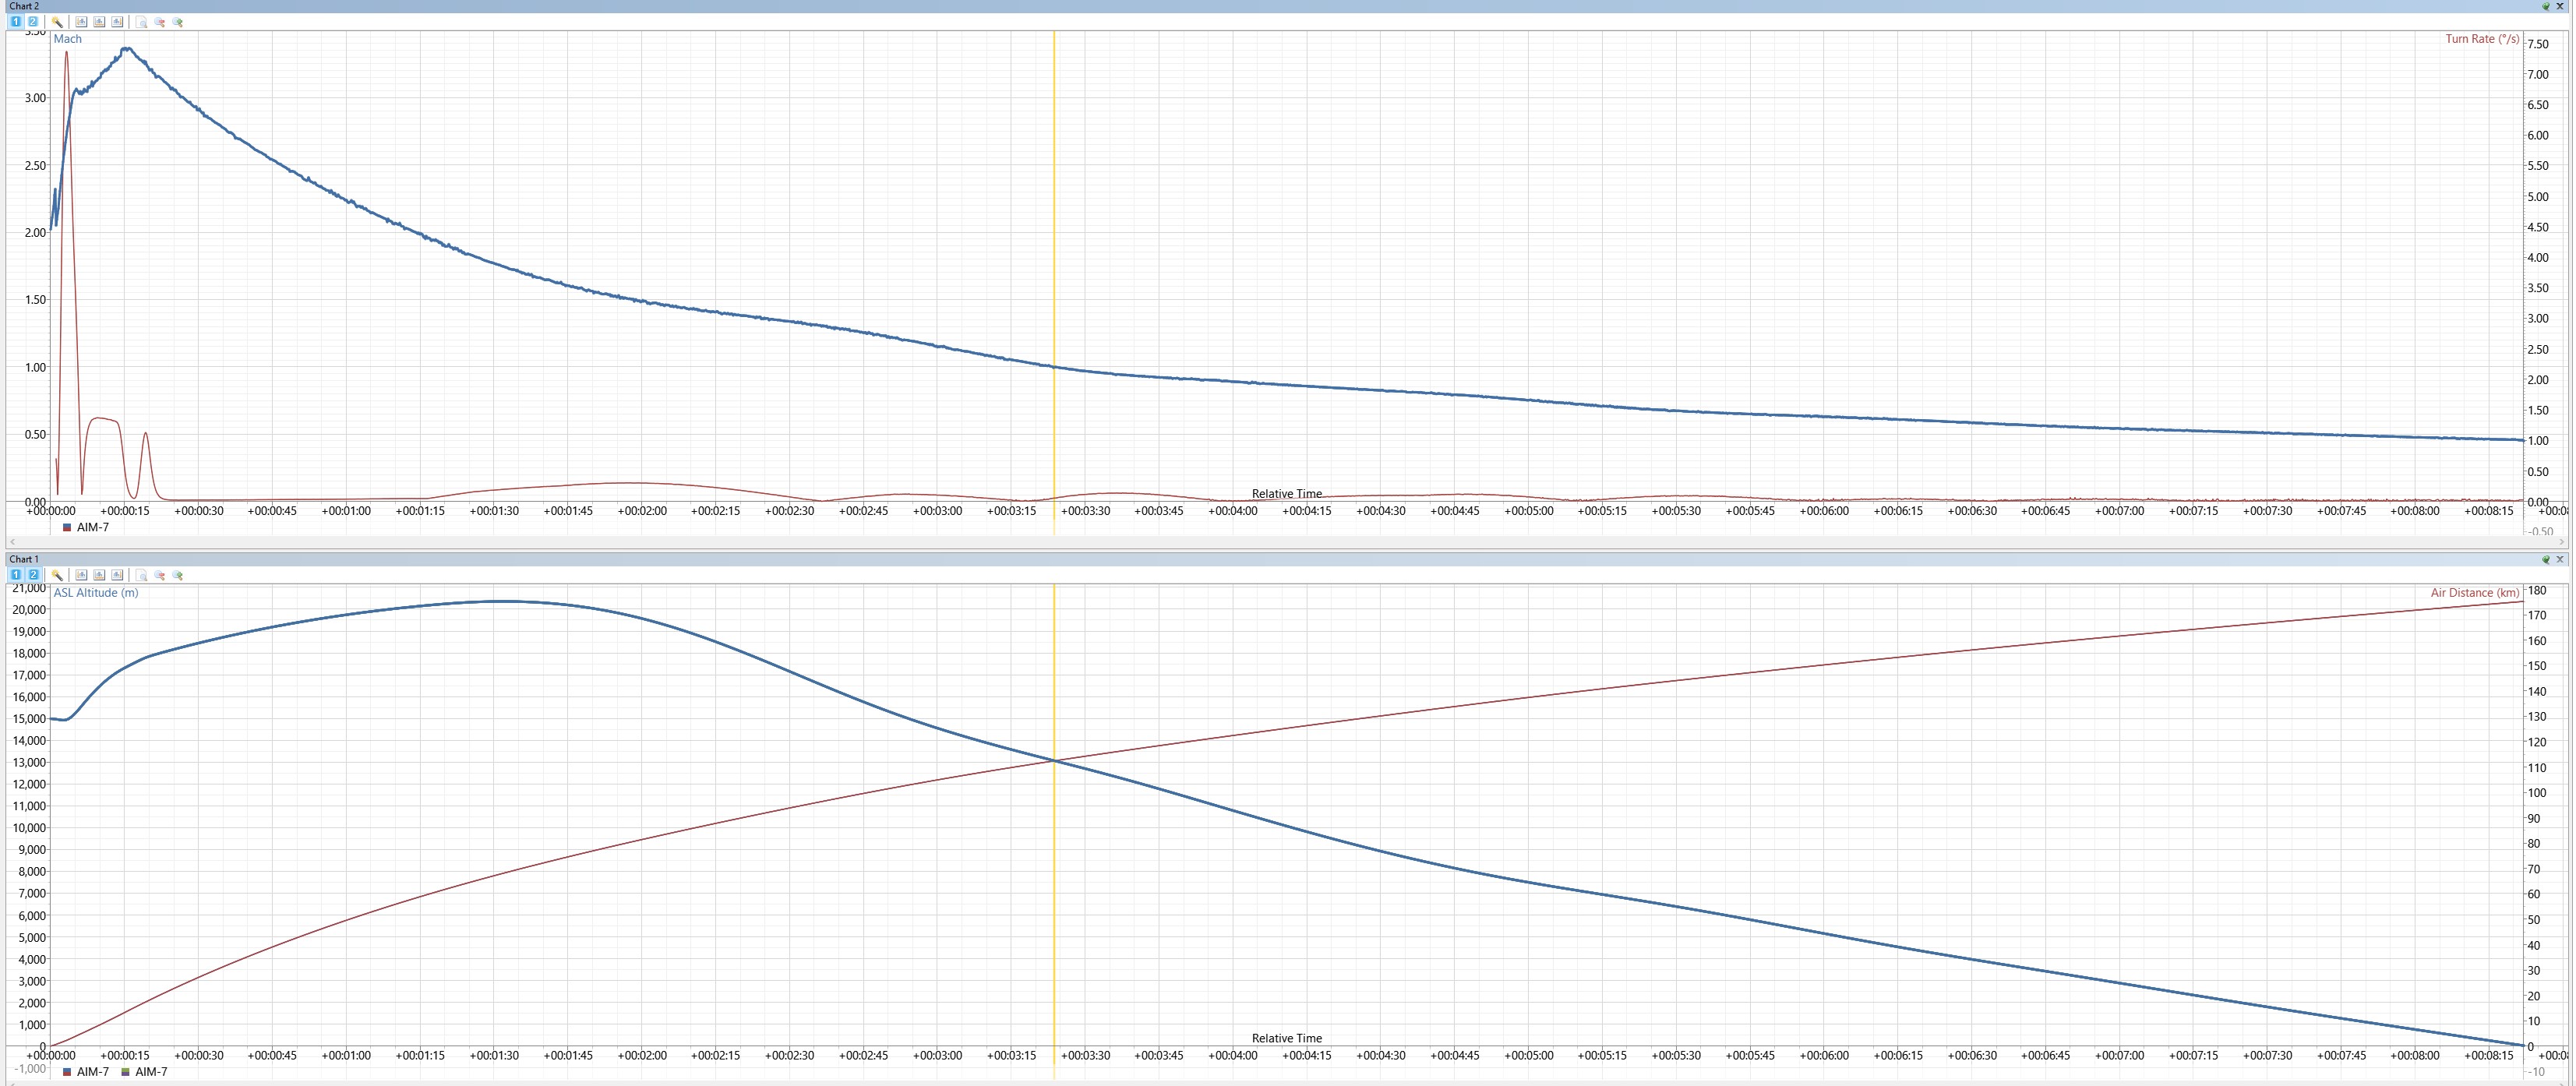Click the Chart 2 panel title
This screenshot has width=2576, height=1086.
[24, 6]
